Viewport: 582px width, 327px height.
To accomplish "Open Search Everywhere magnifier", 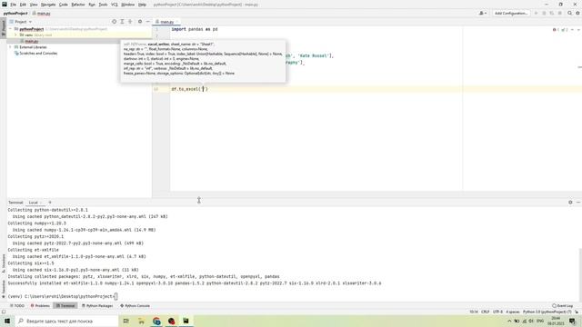I will (570, 14).
